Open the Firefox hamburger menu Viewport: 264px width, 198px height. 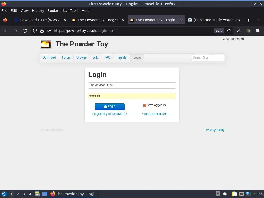point(258,31)
